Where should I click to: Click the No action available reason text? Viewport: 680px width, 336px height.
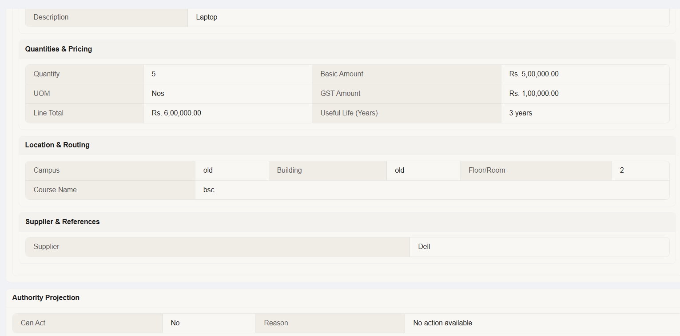(x=442, y=323)
